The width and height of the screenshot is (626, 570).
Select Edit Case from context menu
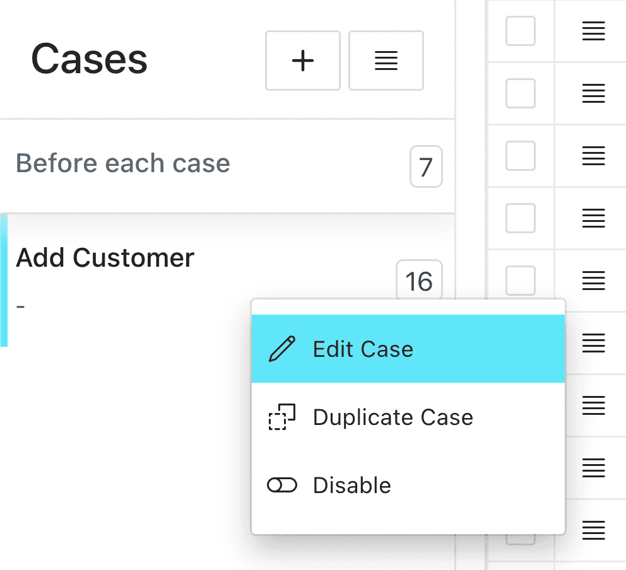tap(408, 349)
